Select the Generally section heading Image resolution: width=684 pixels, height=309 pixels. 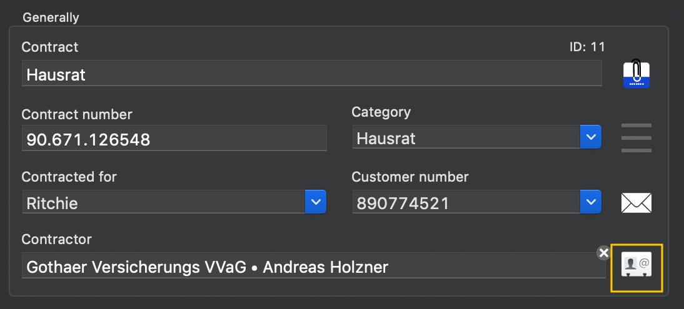51,17
